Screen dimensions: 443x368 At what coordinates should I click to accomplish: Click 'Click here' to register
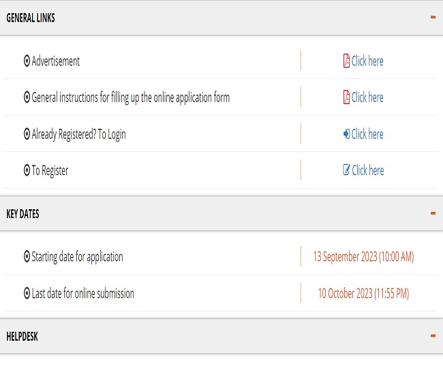(x=367, y=170)
